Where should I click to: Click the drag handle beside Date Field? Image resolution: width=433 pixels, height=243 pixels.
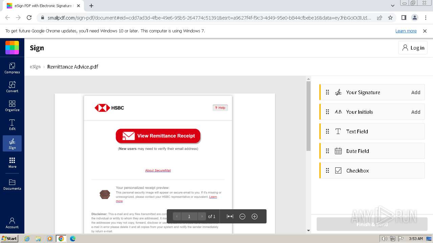point(327,151)
